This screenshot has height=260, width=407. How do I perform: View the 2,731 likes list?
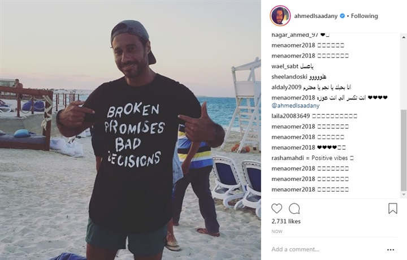tap(286, 222)
